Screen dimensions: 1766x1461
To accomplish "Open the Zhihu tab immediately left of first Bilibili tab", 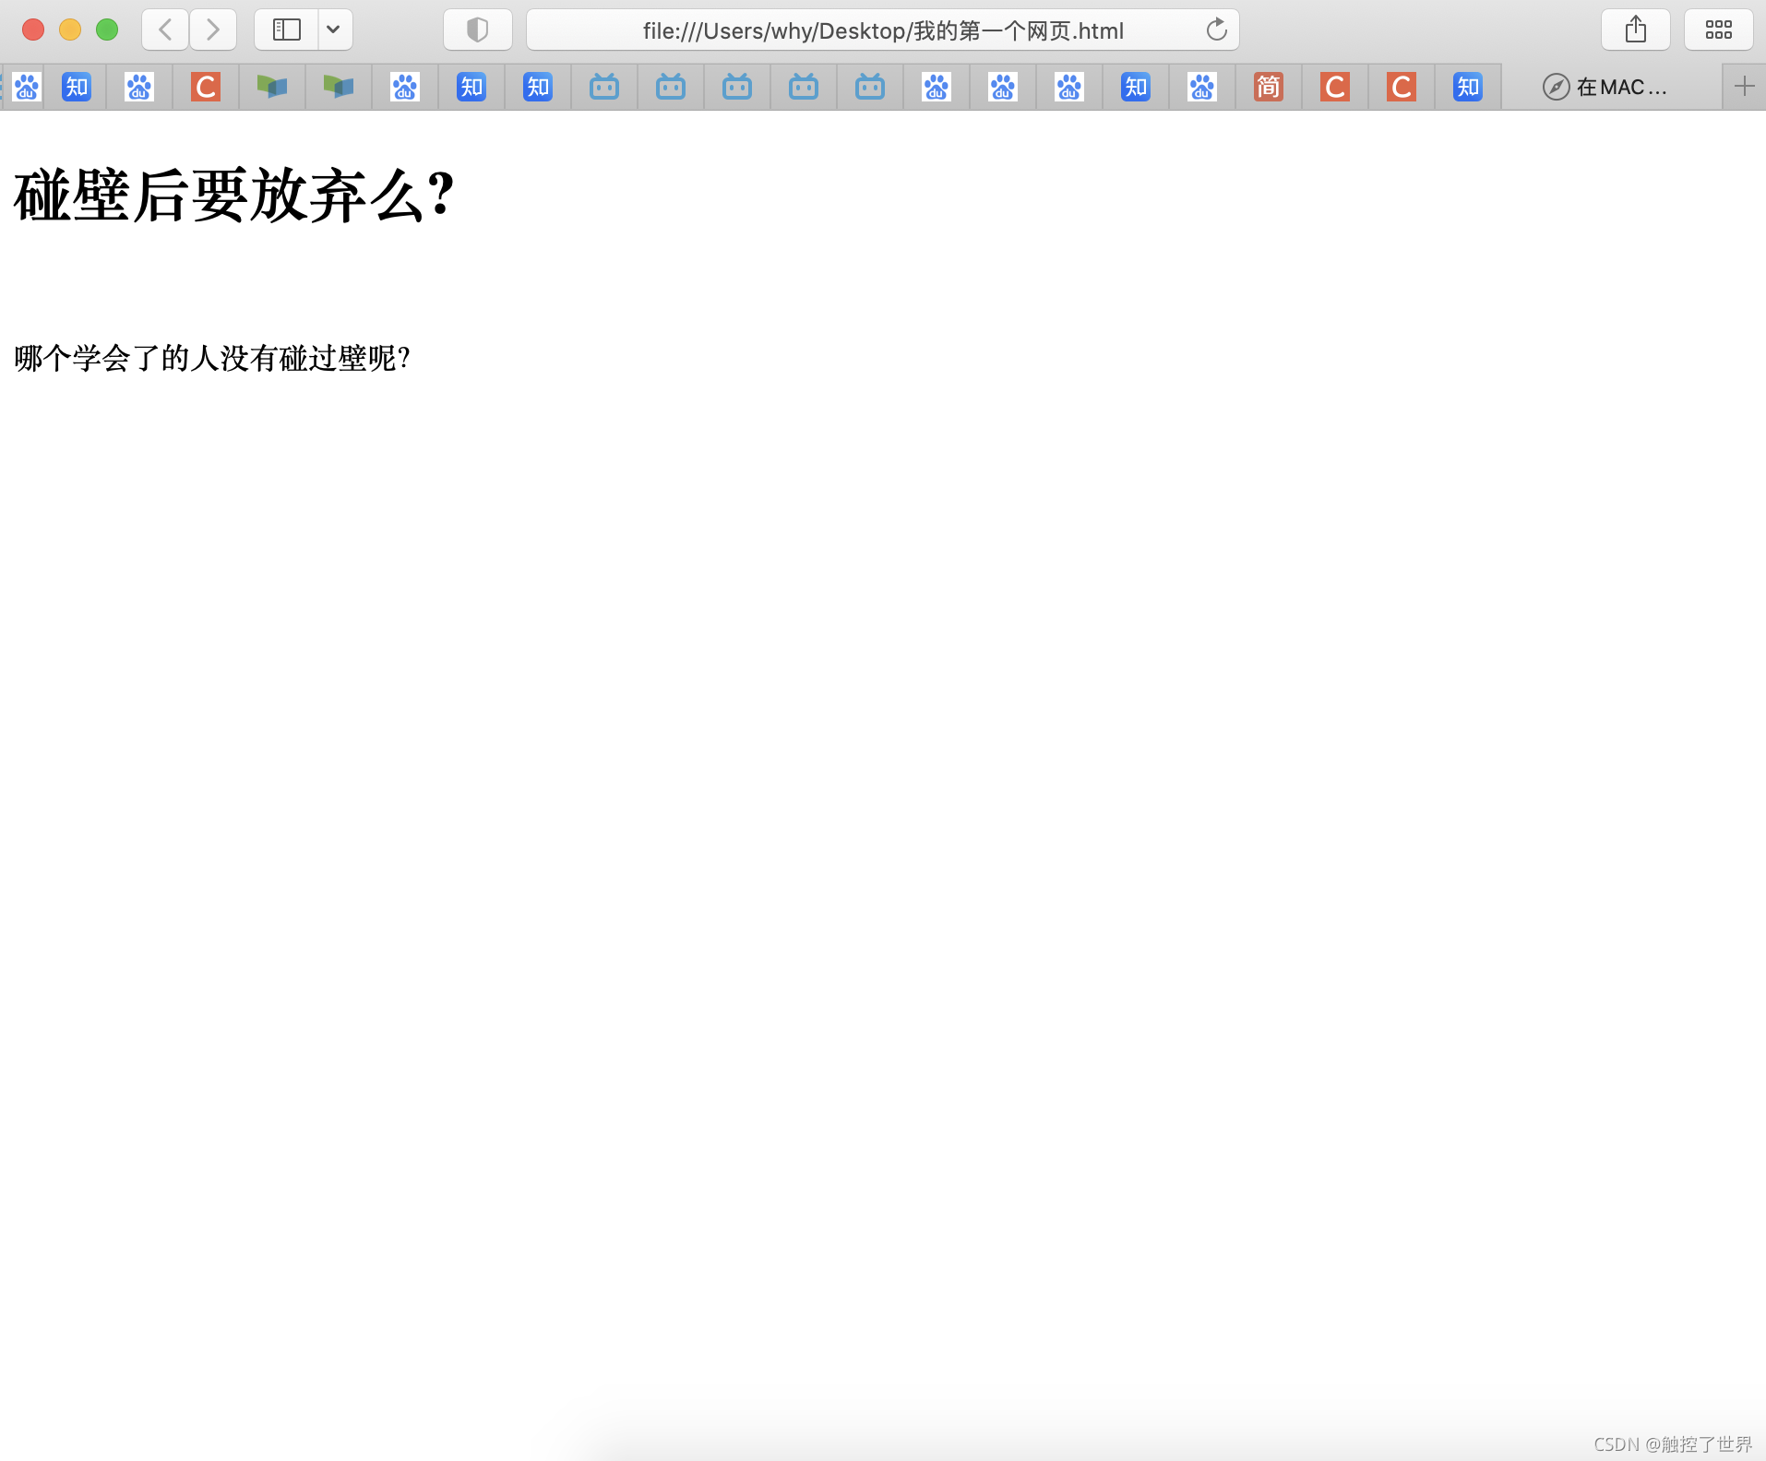I will click(538, 87).
